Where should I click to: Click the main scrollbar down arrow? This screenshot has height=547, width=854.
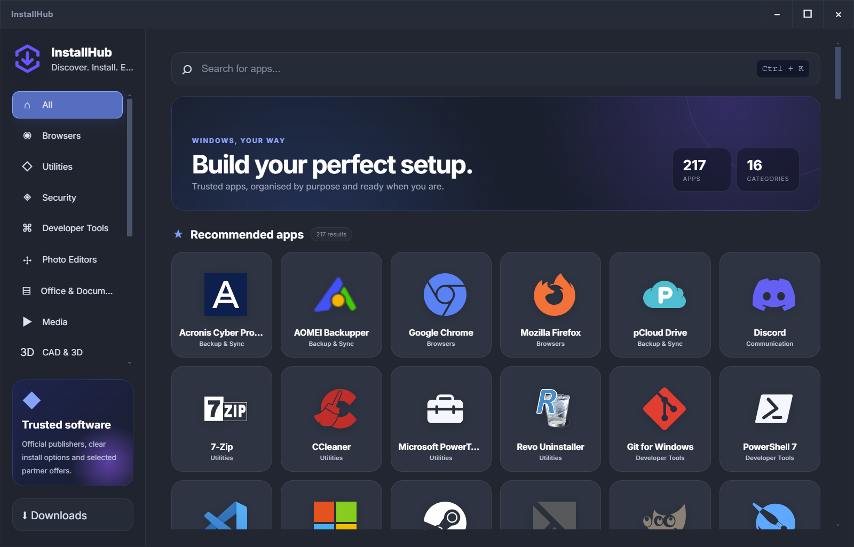click(x=838, y=526)
